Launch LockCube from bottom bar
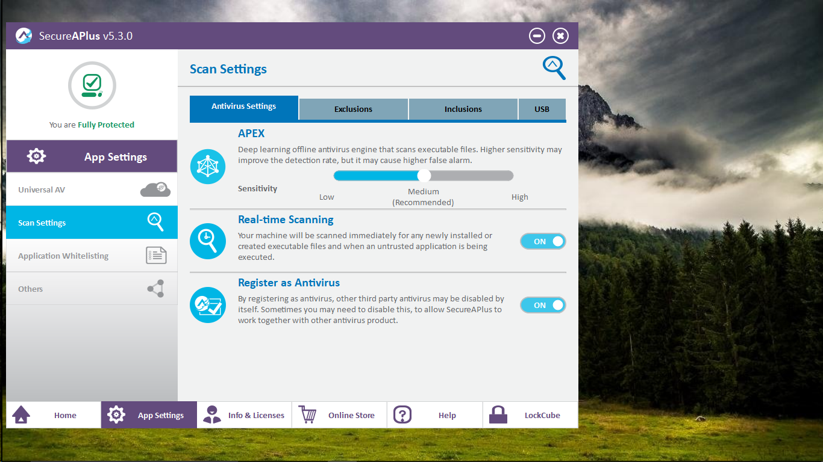Image resolution: width=823 pixels, height=462 pixels. point(530,414)
